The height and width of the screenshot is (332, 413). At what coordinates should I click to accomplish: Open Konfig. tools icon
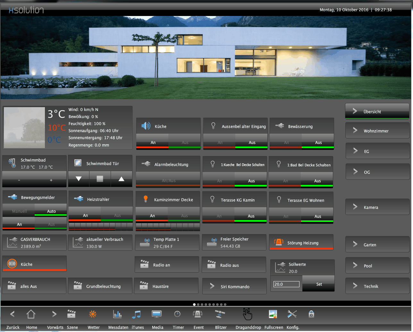pyautogui.click(x=292, y=314)
